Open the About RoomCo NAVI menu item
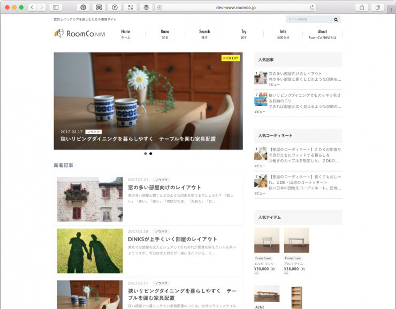The height and width of the screenshot is (309, 396). tap(322, 34)
